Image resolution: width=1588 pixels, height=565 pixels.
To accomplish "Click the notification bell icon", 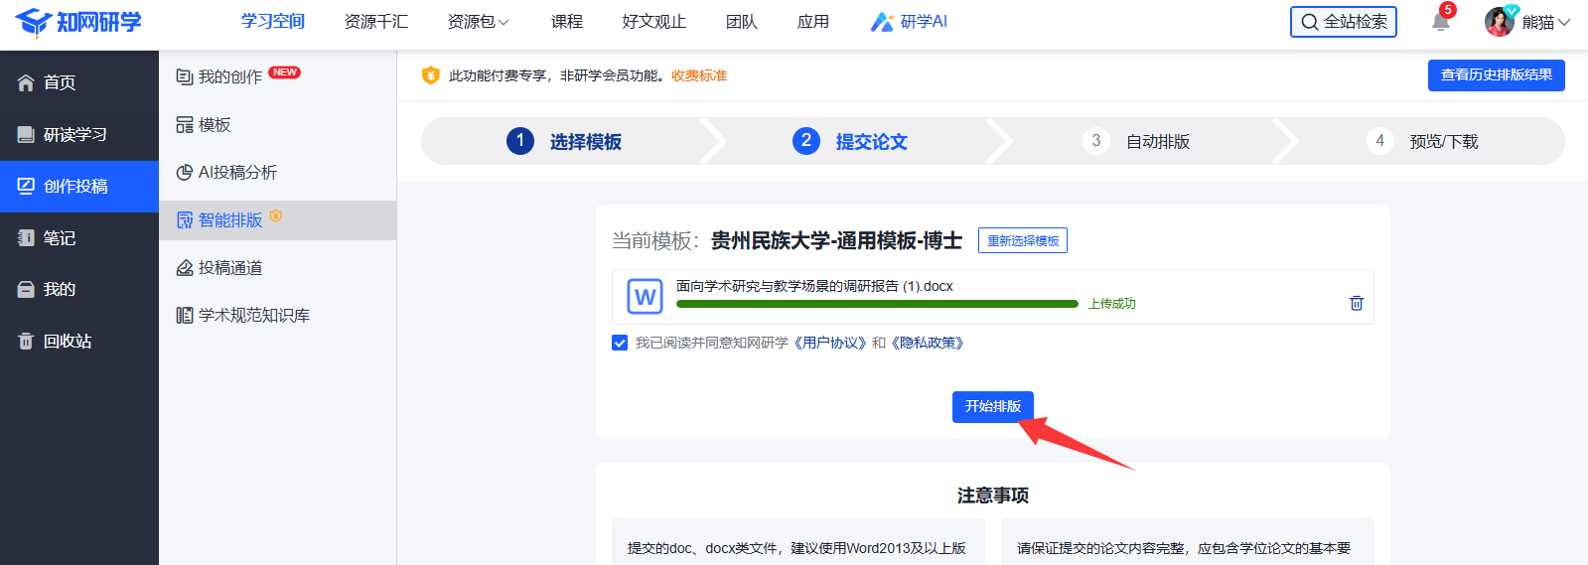I will [x=1440, y=22].
